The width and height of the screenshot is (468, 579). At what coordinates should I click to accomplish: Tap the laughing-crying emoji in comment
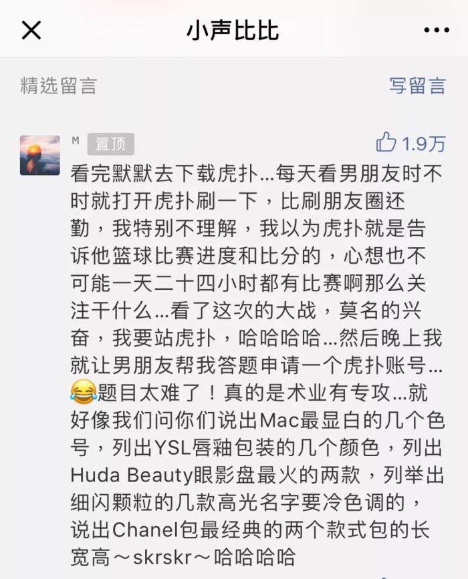pos(83,391)
